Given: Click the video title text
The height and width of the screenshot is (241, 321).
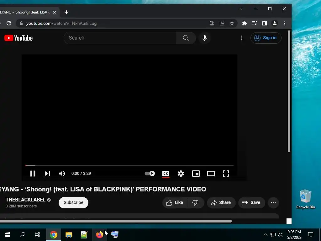Looking at the screenshot, I should [103, 189].
